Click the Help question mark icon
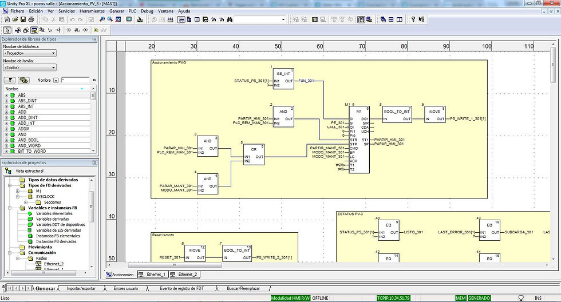 tap(413, 19)
